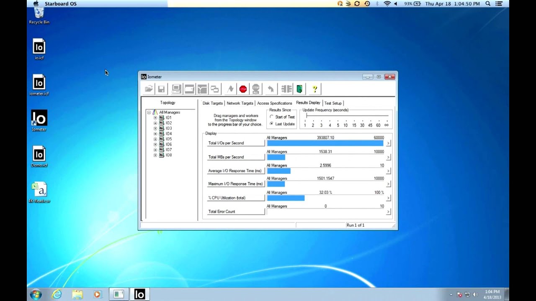536x301 pixels.
Task: Expand manager IO2 in topology
Action: coord(155,123)
